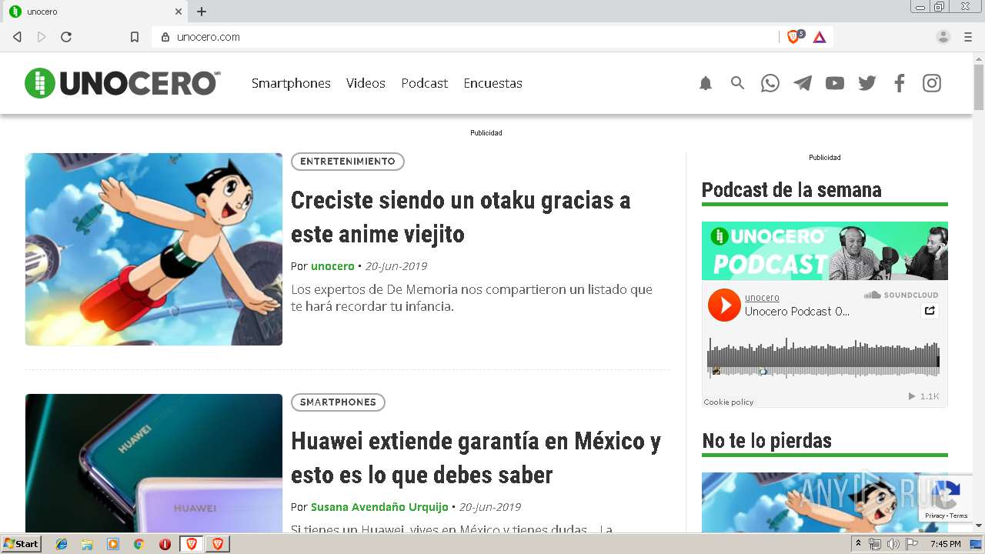Reload the page
This screenshot has height=554, width=985.
pos(66,37)
